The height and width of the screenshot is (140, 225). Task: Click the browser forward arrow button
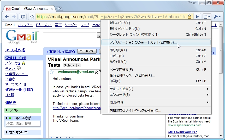point(14,17)
